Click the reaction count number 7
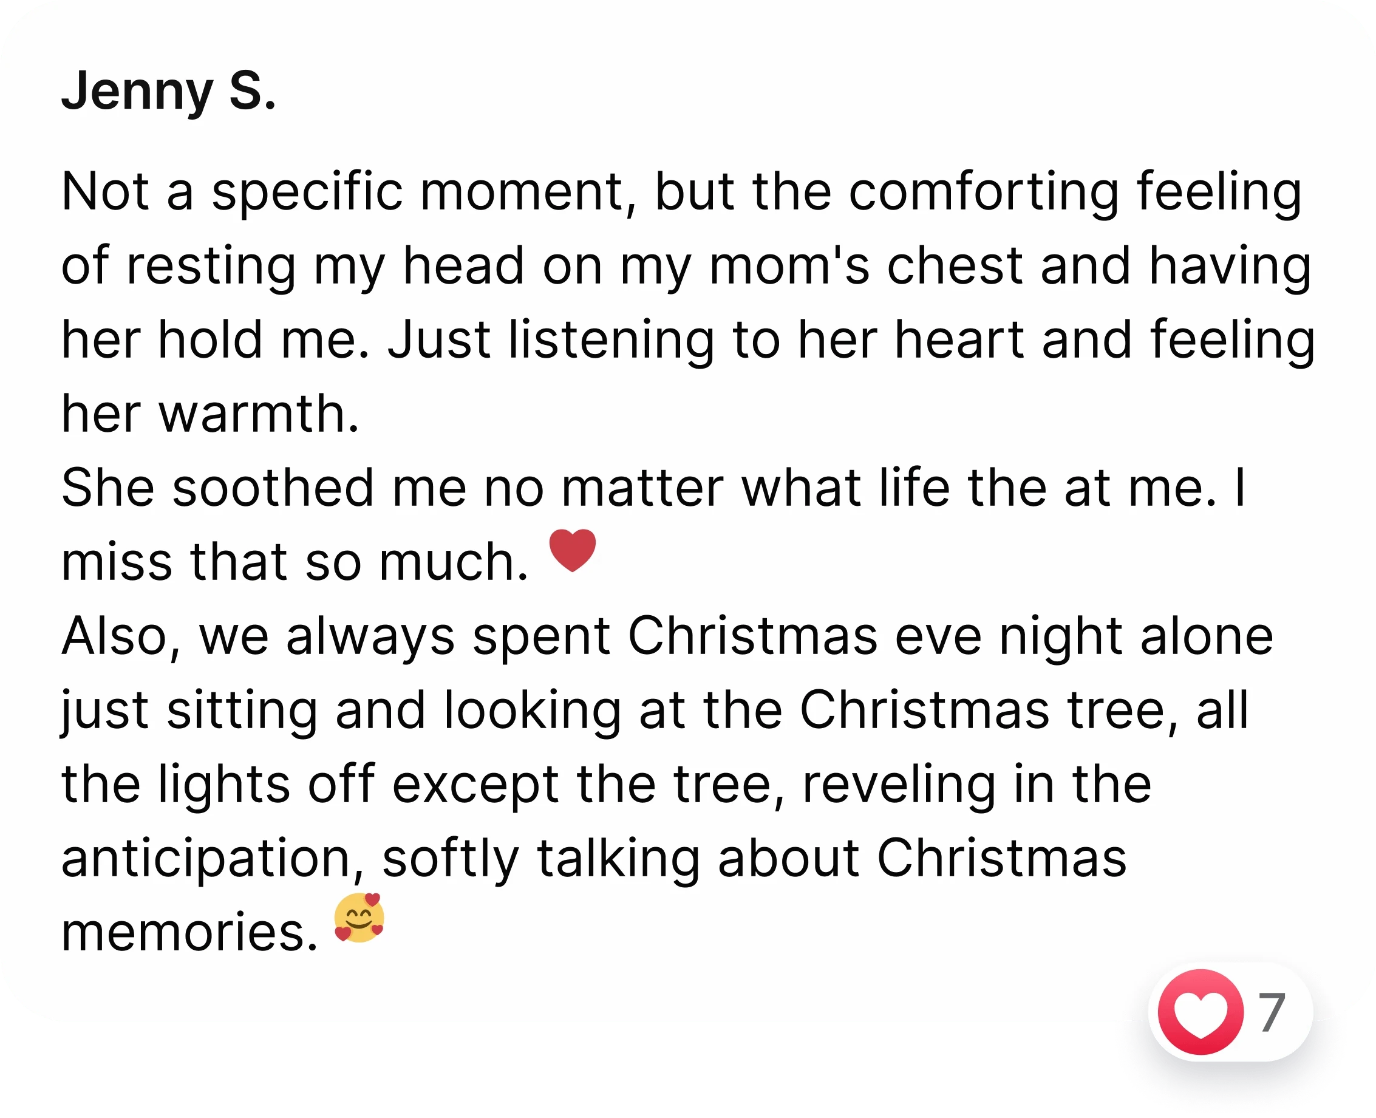This screenshot has width=1376, height=1118. (1272, 1014)
